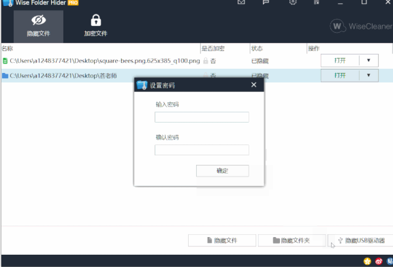393x267 pixels.
Task: Focus the 输入密码 password field
Action: pyautogui.click(x=202, y=117)
